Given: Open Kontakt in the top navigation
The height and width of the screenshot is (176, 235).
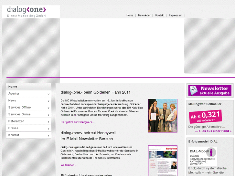Looking at the screenshot, I should click(x=160, y=15).
